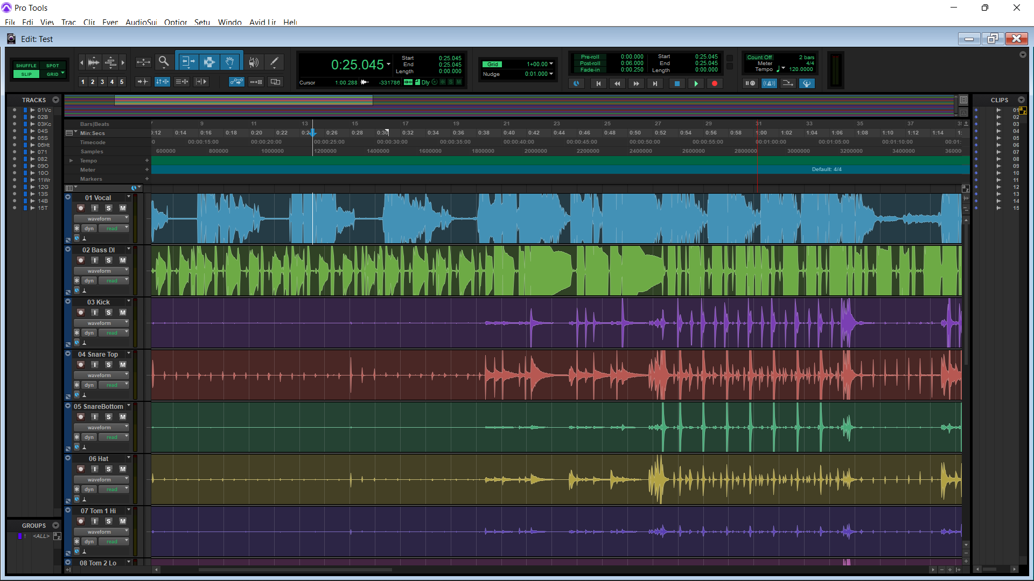Click Stop in the transport
The height and width of the screenshot is (581, 1034).
[677, 83]
